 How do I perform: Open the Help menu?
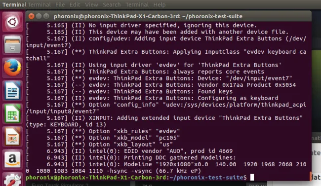(160, 4)
